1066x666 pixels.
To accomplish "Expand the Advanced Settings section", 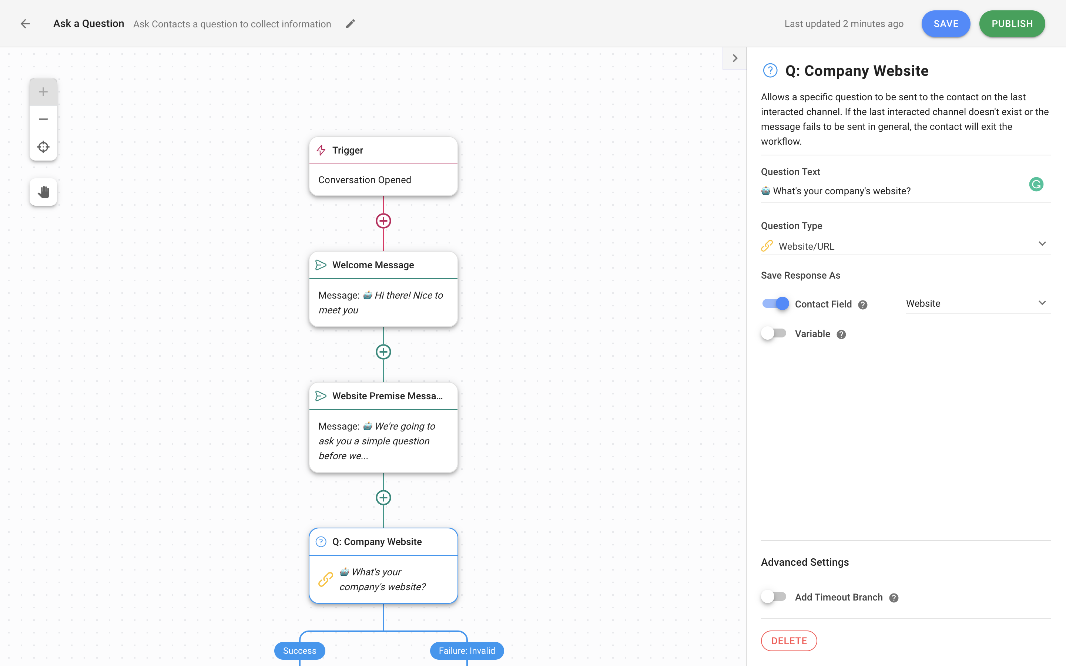I will 804,562.
